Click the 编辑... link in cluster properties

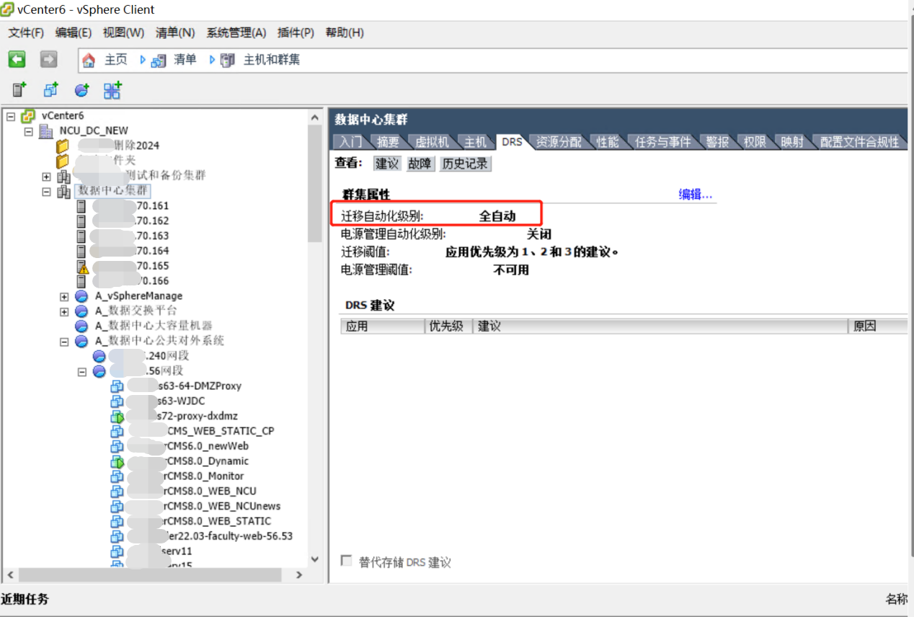693,193
